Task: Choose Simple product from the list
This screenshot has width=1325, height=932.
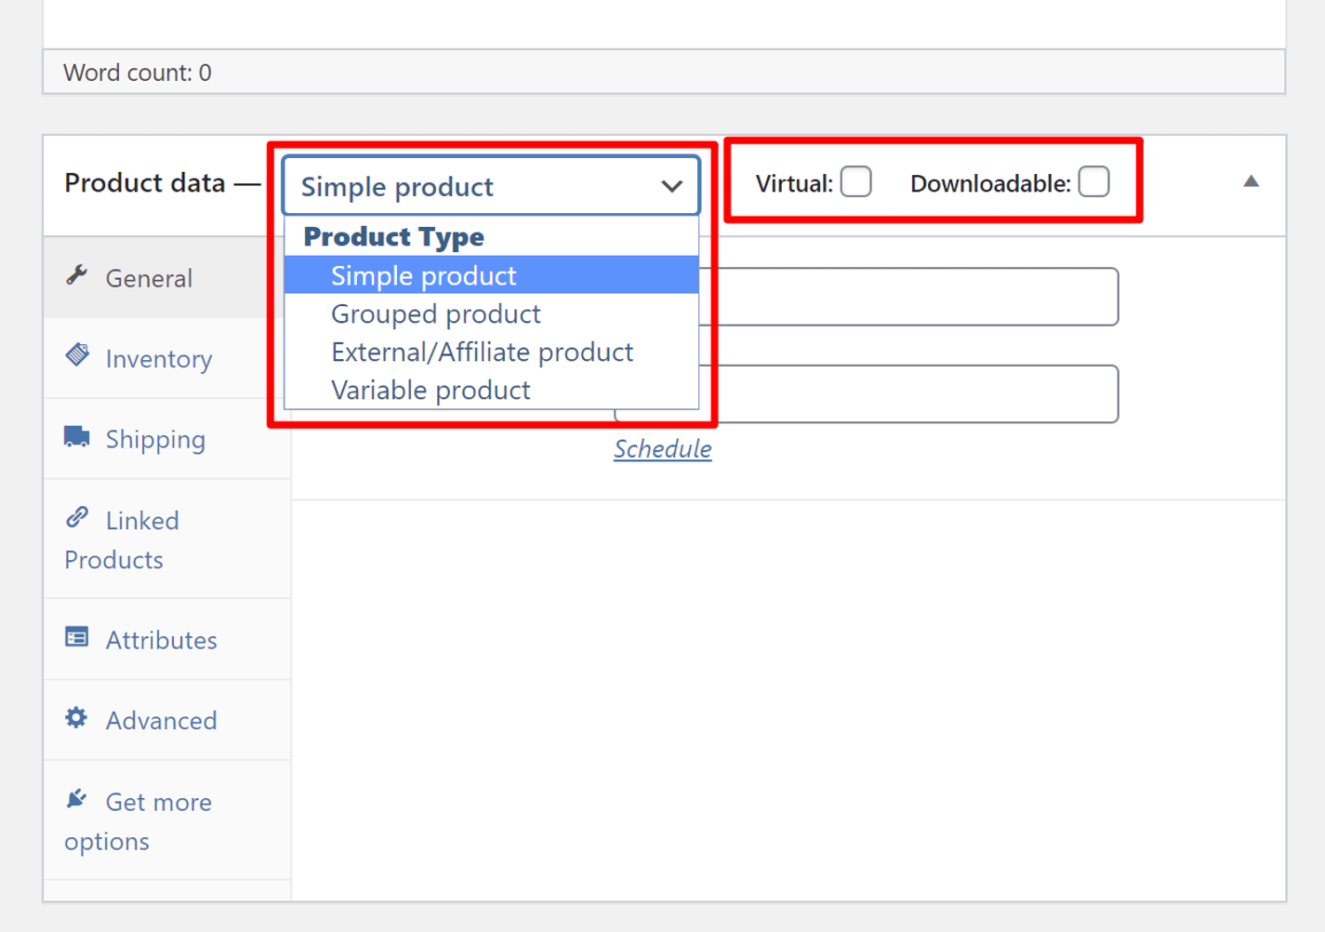Action: [x=491, y=275]
